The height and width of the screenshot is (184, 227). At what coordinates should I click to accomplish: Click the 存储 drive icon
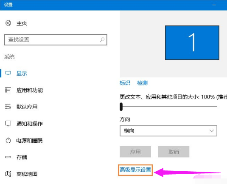[8, 157]
